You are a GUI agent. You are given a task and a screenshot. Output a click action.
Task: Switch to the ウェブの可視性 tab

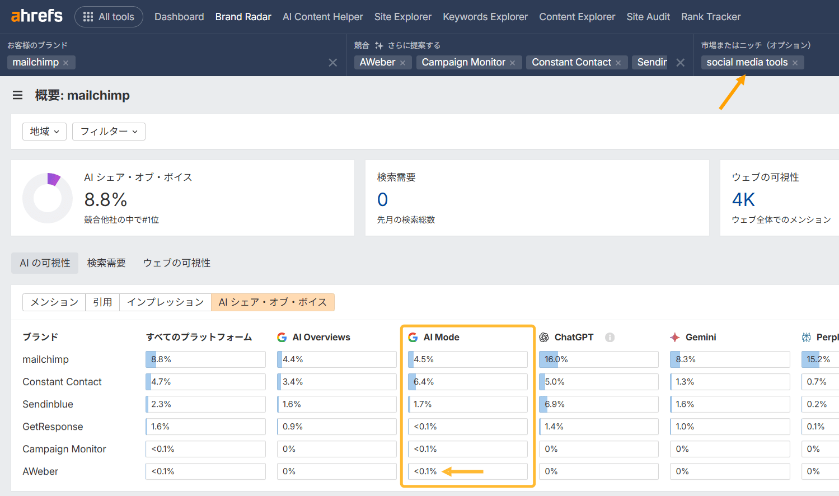pos(176,263)
